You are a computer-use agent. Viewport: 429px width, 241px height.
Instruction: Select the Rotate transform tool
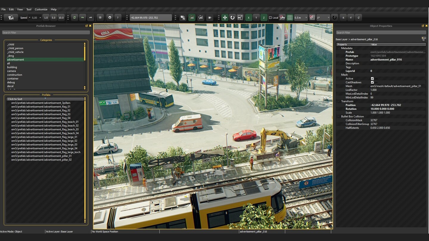pos(232,18)
